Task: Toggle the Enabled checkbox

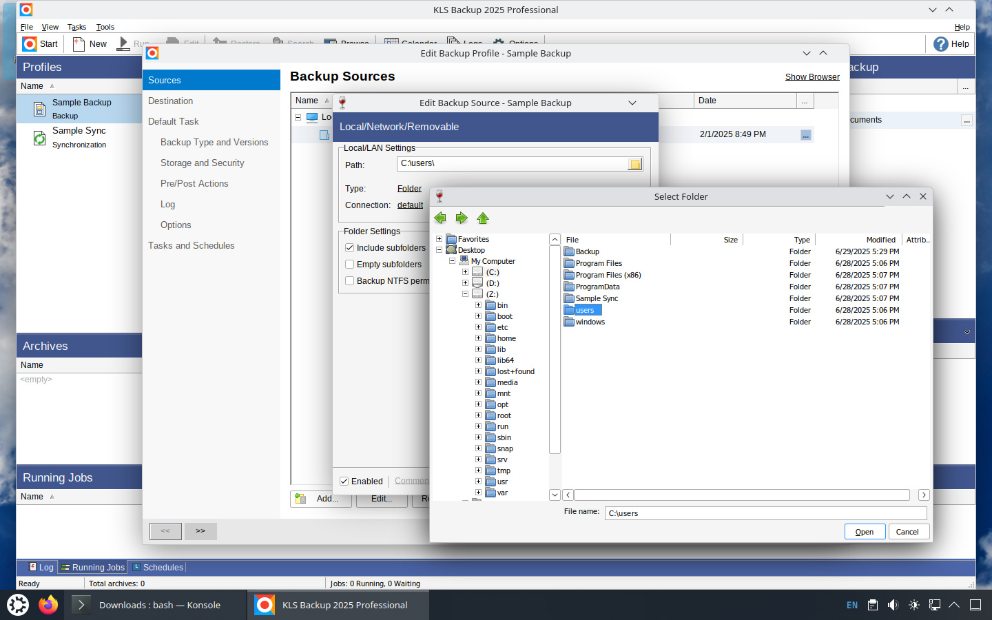Action: pos(344,481)
